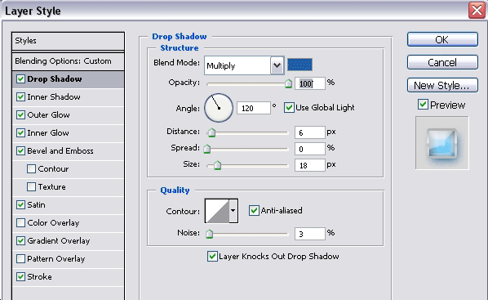Select the Styles entry in the list
The image size is (488, 300).
(x=68, y=41)
